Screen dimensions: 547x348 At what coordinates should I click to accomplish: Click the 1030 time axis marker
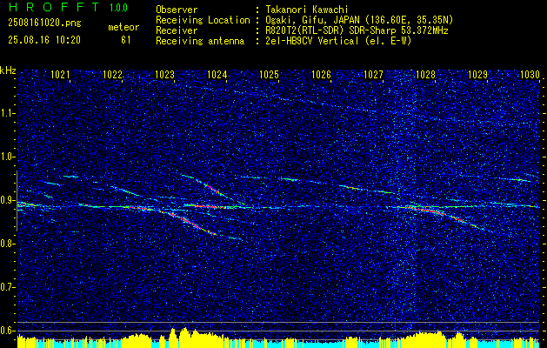coord(530,74)
